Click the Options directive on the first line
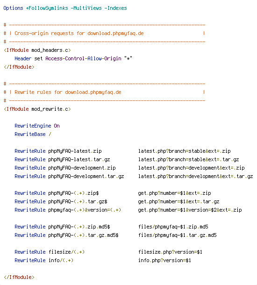Screen dimensions: 257x285 pos(13,8)
